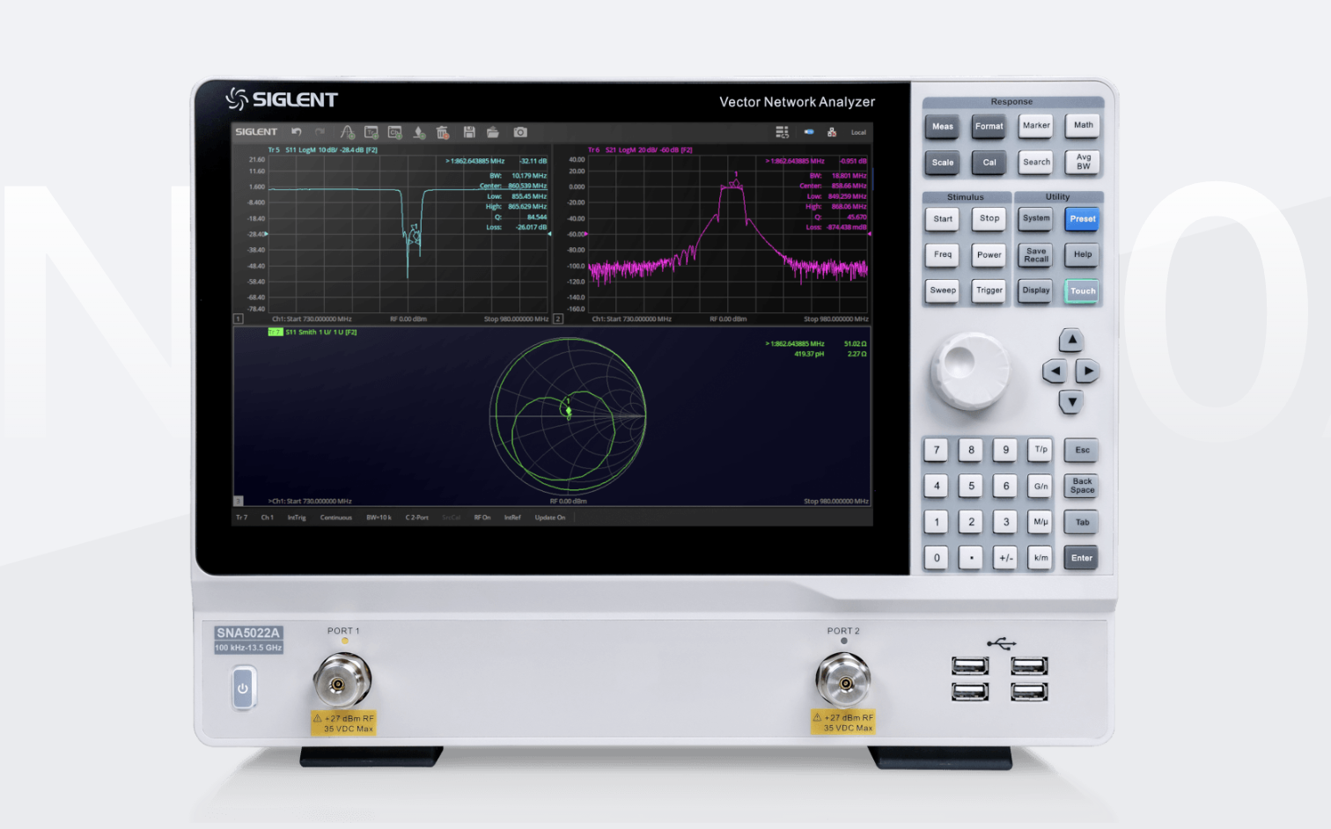Click the undo arrow in the screen toolbar
This screenshot has width=1331, height=829.
pos(297,132)
